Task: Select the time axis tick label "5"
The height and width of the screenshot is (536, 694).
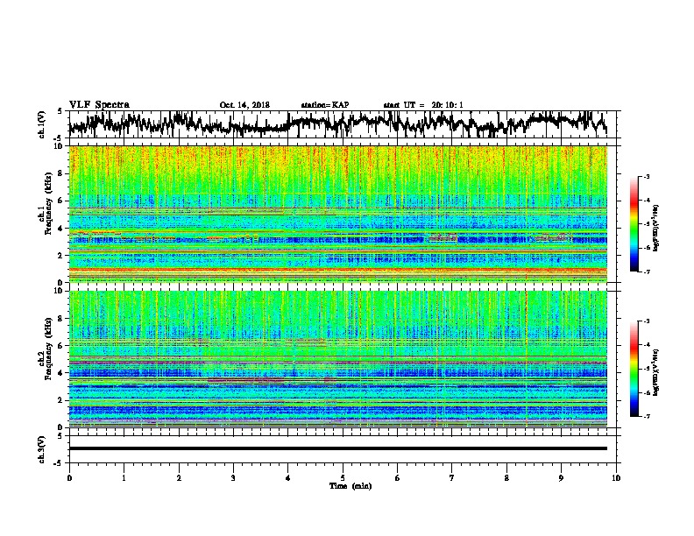Action: point(343,477)
